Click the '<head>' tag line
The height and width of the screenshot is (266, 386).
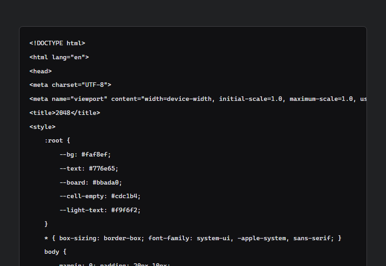tap(41, 71)
